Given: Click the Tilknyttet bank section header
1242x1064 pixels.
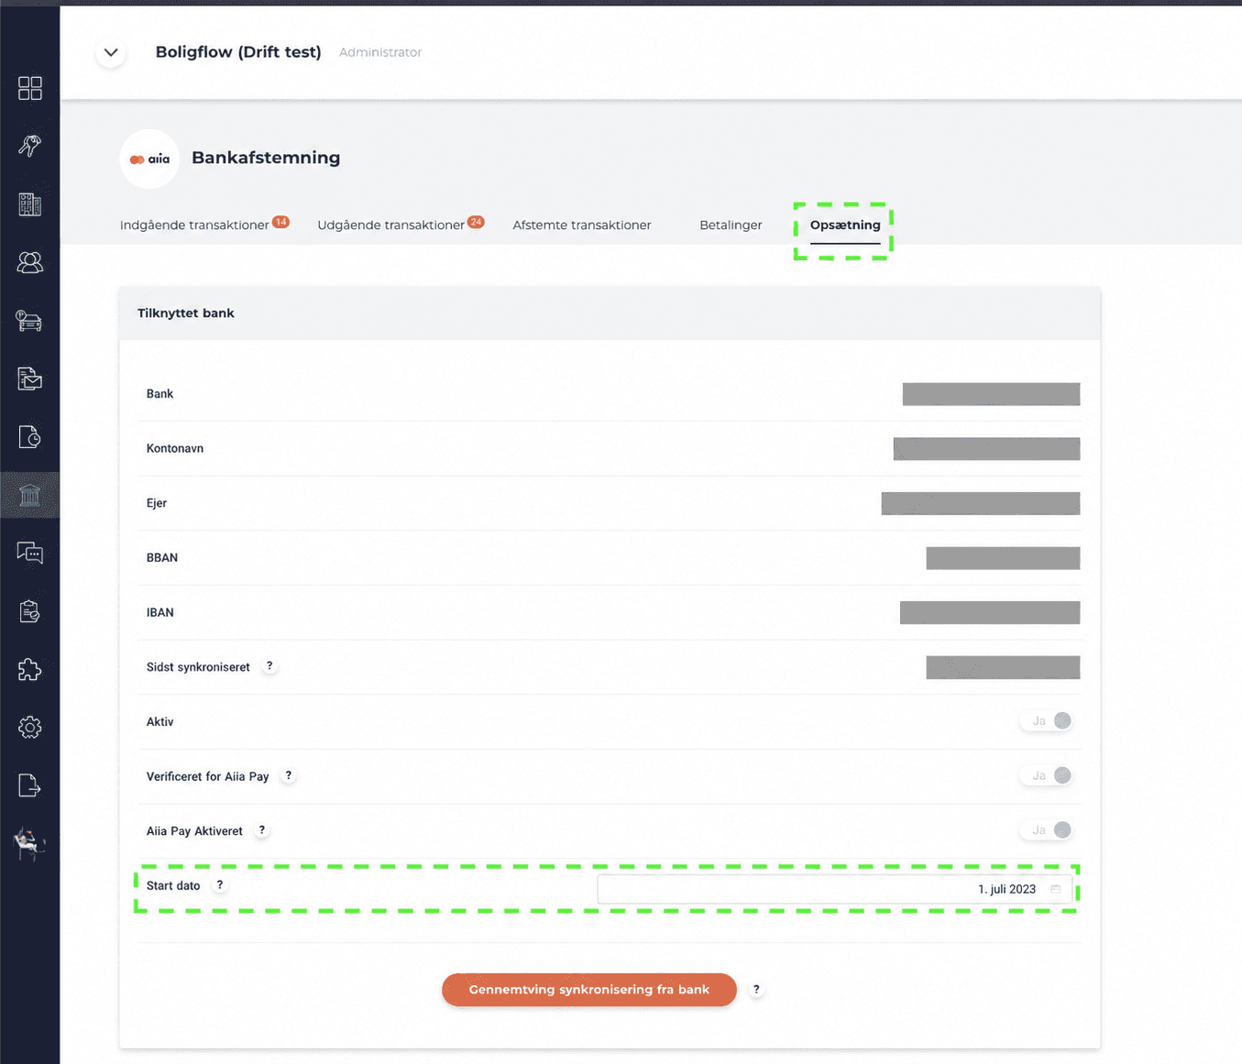Looking at the screenshot, I should coord(186,313).
